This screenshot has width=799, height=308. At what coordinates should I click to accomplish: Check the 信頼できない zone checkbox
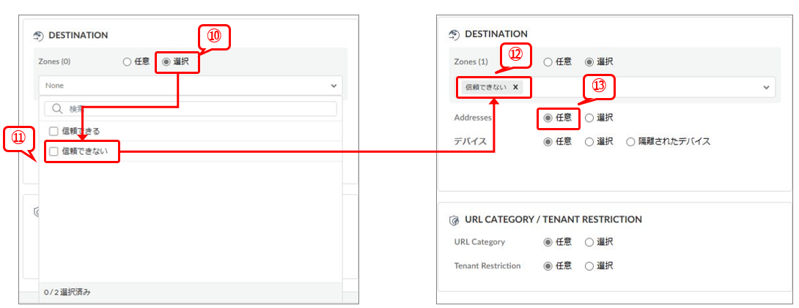pyautogui.click(x=53, y=151)
